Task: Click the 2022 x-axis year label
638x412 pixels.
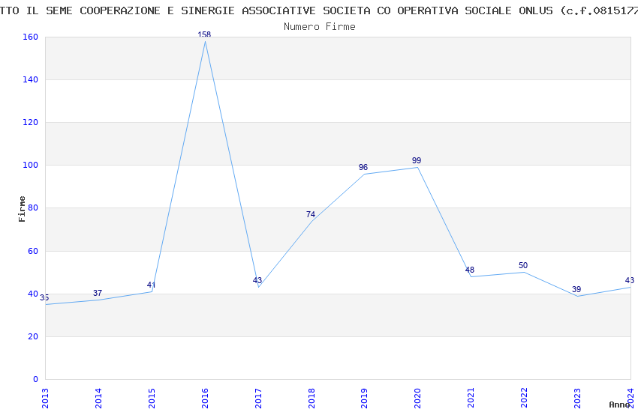Action: 524,399
